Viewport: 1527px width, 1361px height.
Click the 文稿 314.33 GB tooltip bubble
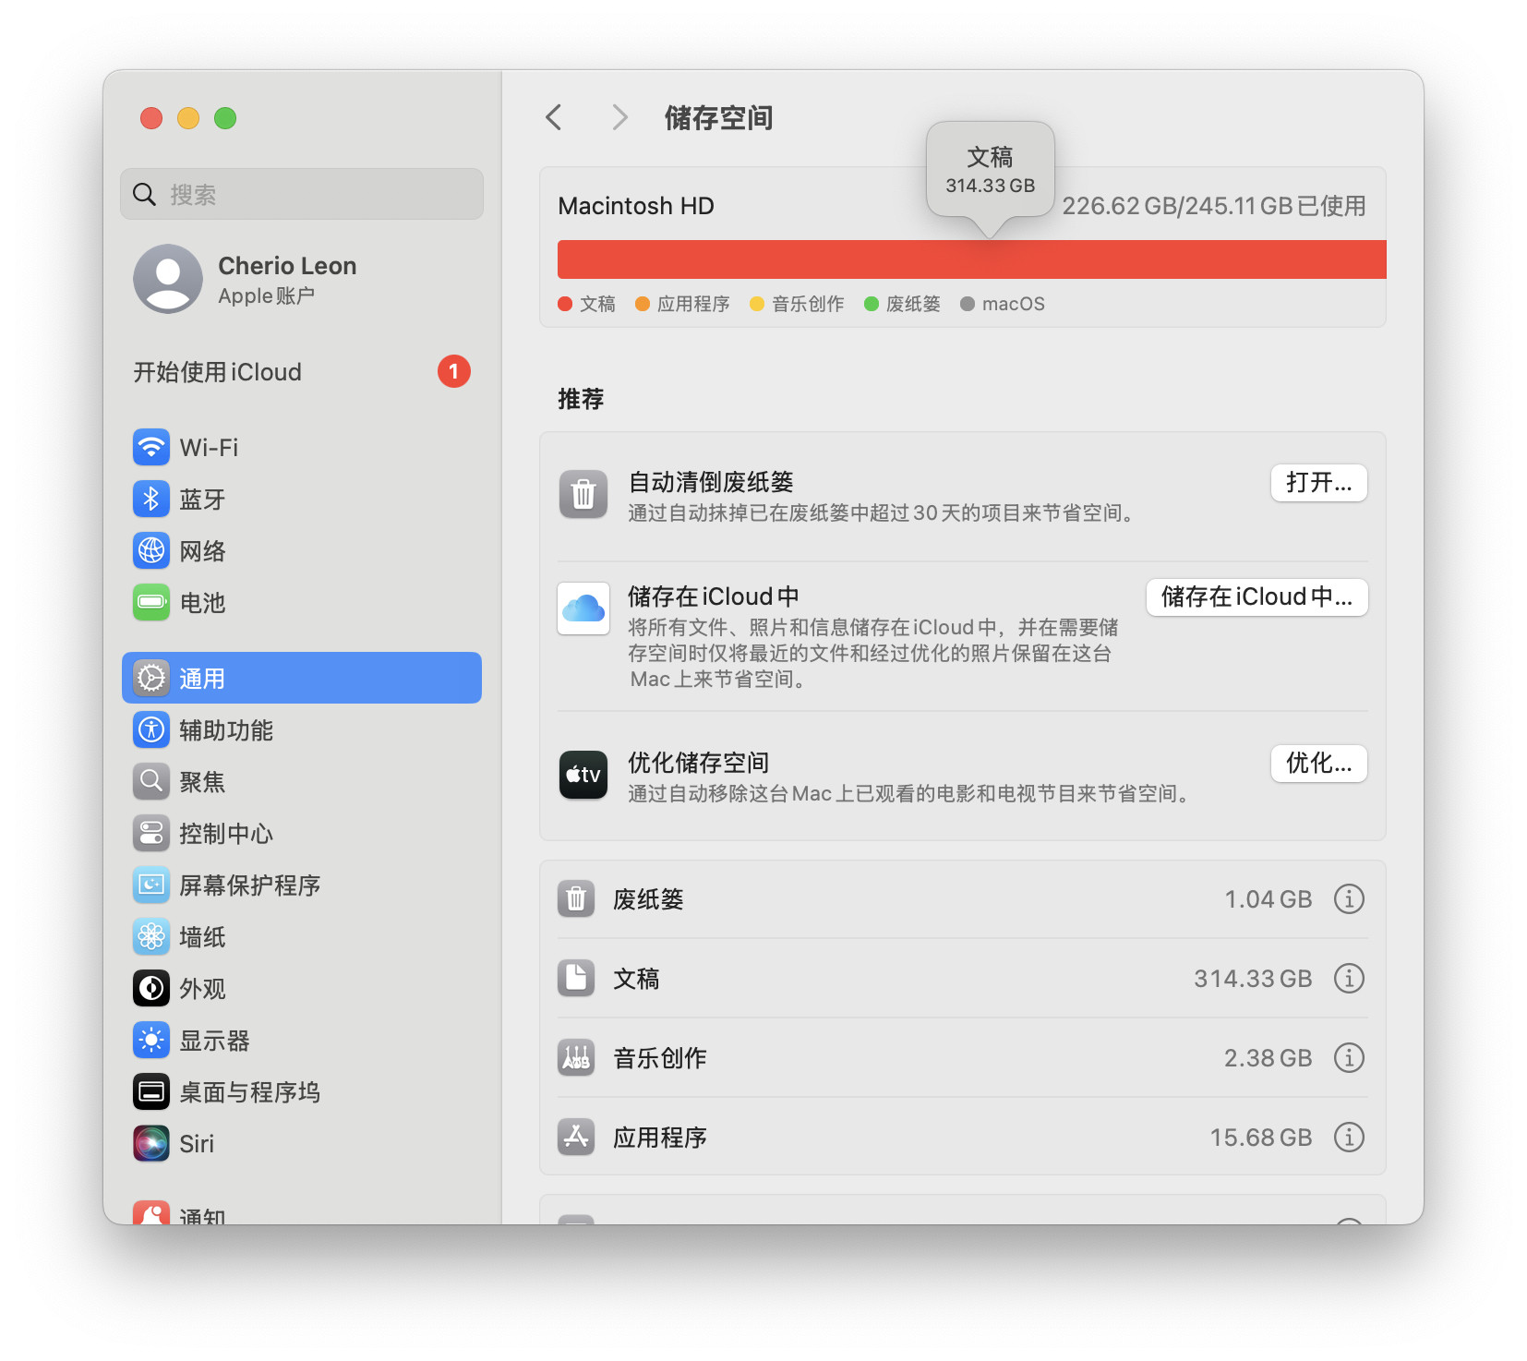[x=990, y=170]
